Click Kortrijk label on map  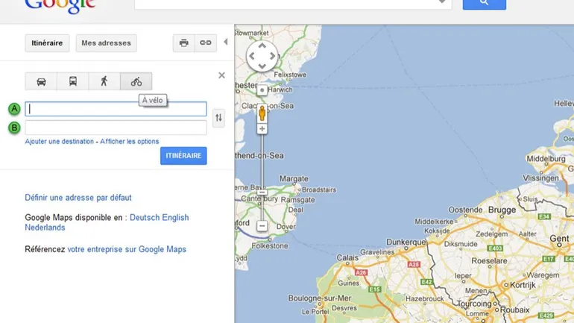point(523,285)
